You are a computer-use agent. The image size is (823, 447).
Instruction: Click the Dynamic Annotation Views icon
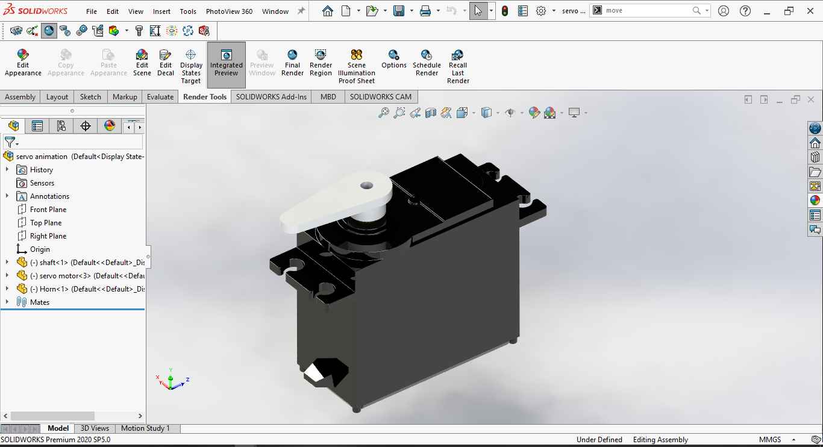(x=446, y=113)
